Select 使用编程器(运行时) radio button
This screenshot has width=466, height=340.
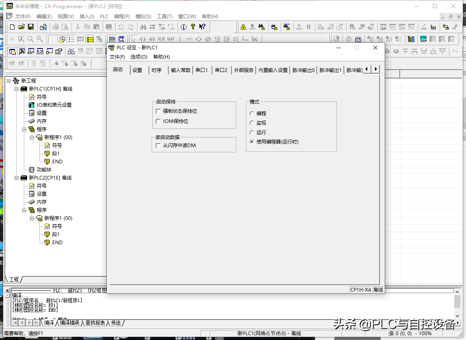tap(252, 141)
